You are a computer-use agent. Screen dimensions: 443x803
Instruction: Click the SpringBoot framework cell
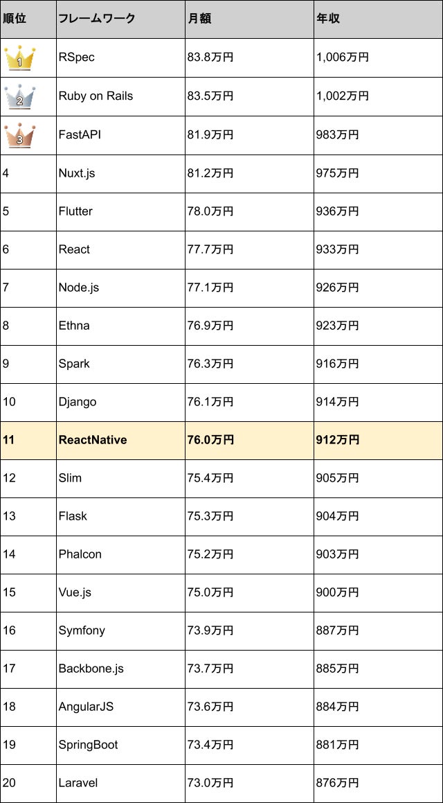pos(120,745)
